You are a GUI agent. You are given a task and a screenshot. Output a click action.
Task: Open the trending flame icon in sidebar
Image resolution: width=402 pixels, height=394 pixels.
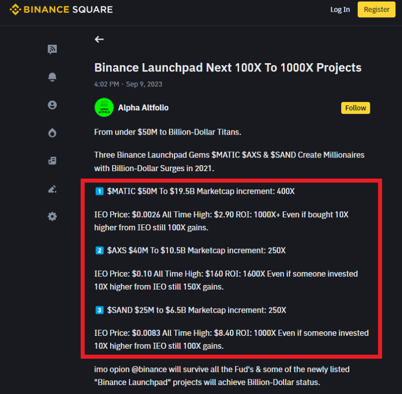(52, 133)
